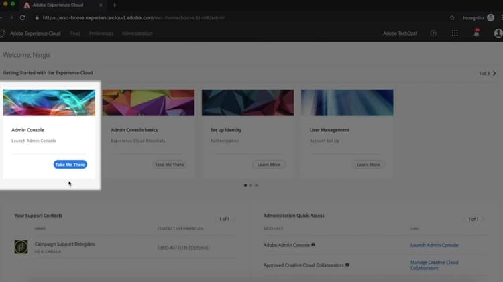Open Manage Creative Cloud Collaborators link
This screenshot has width=503, height=282.
point(435,265)
